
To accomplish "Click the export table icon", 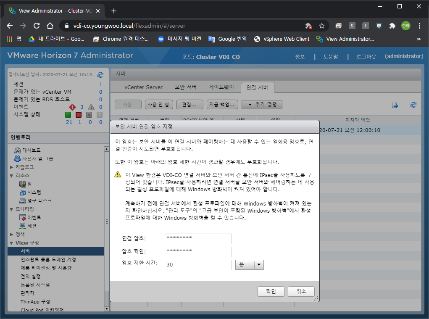I will point(395,105).
